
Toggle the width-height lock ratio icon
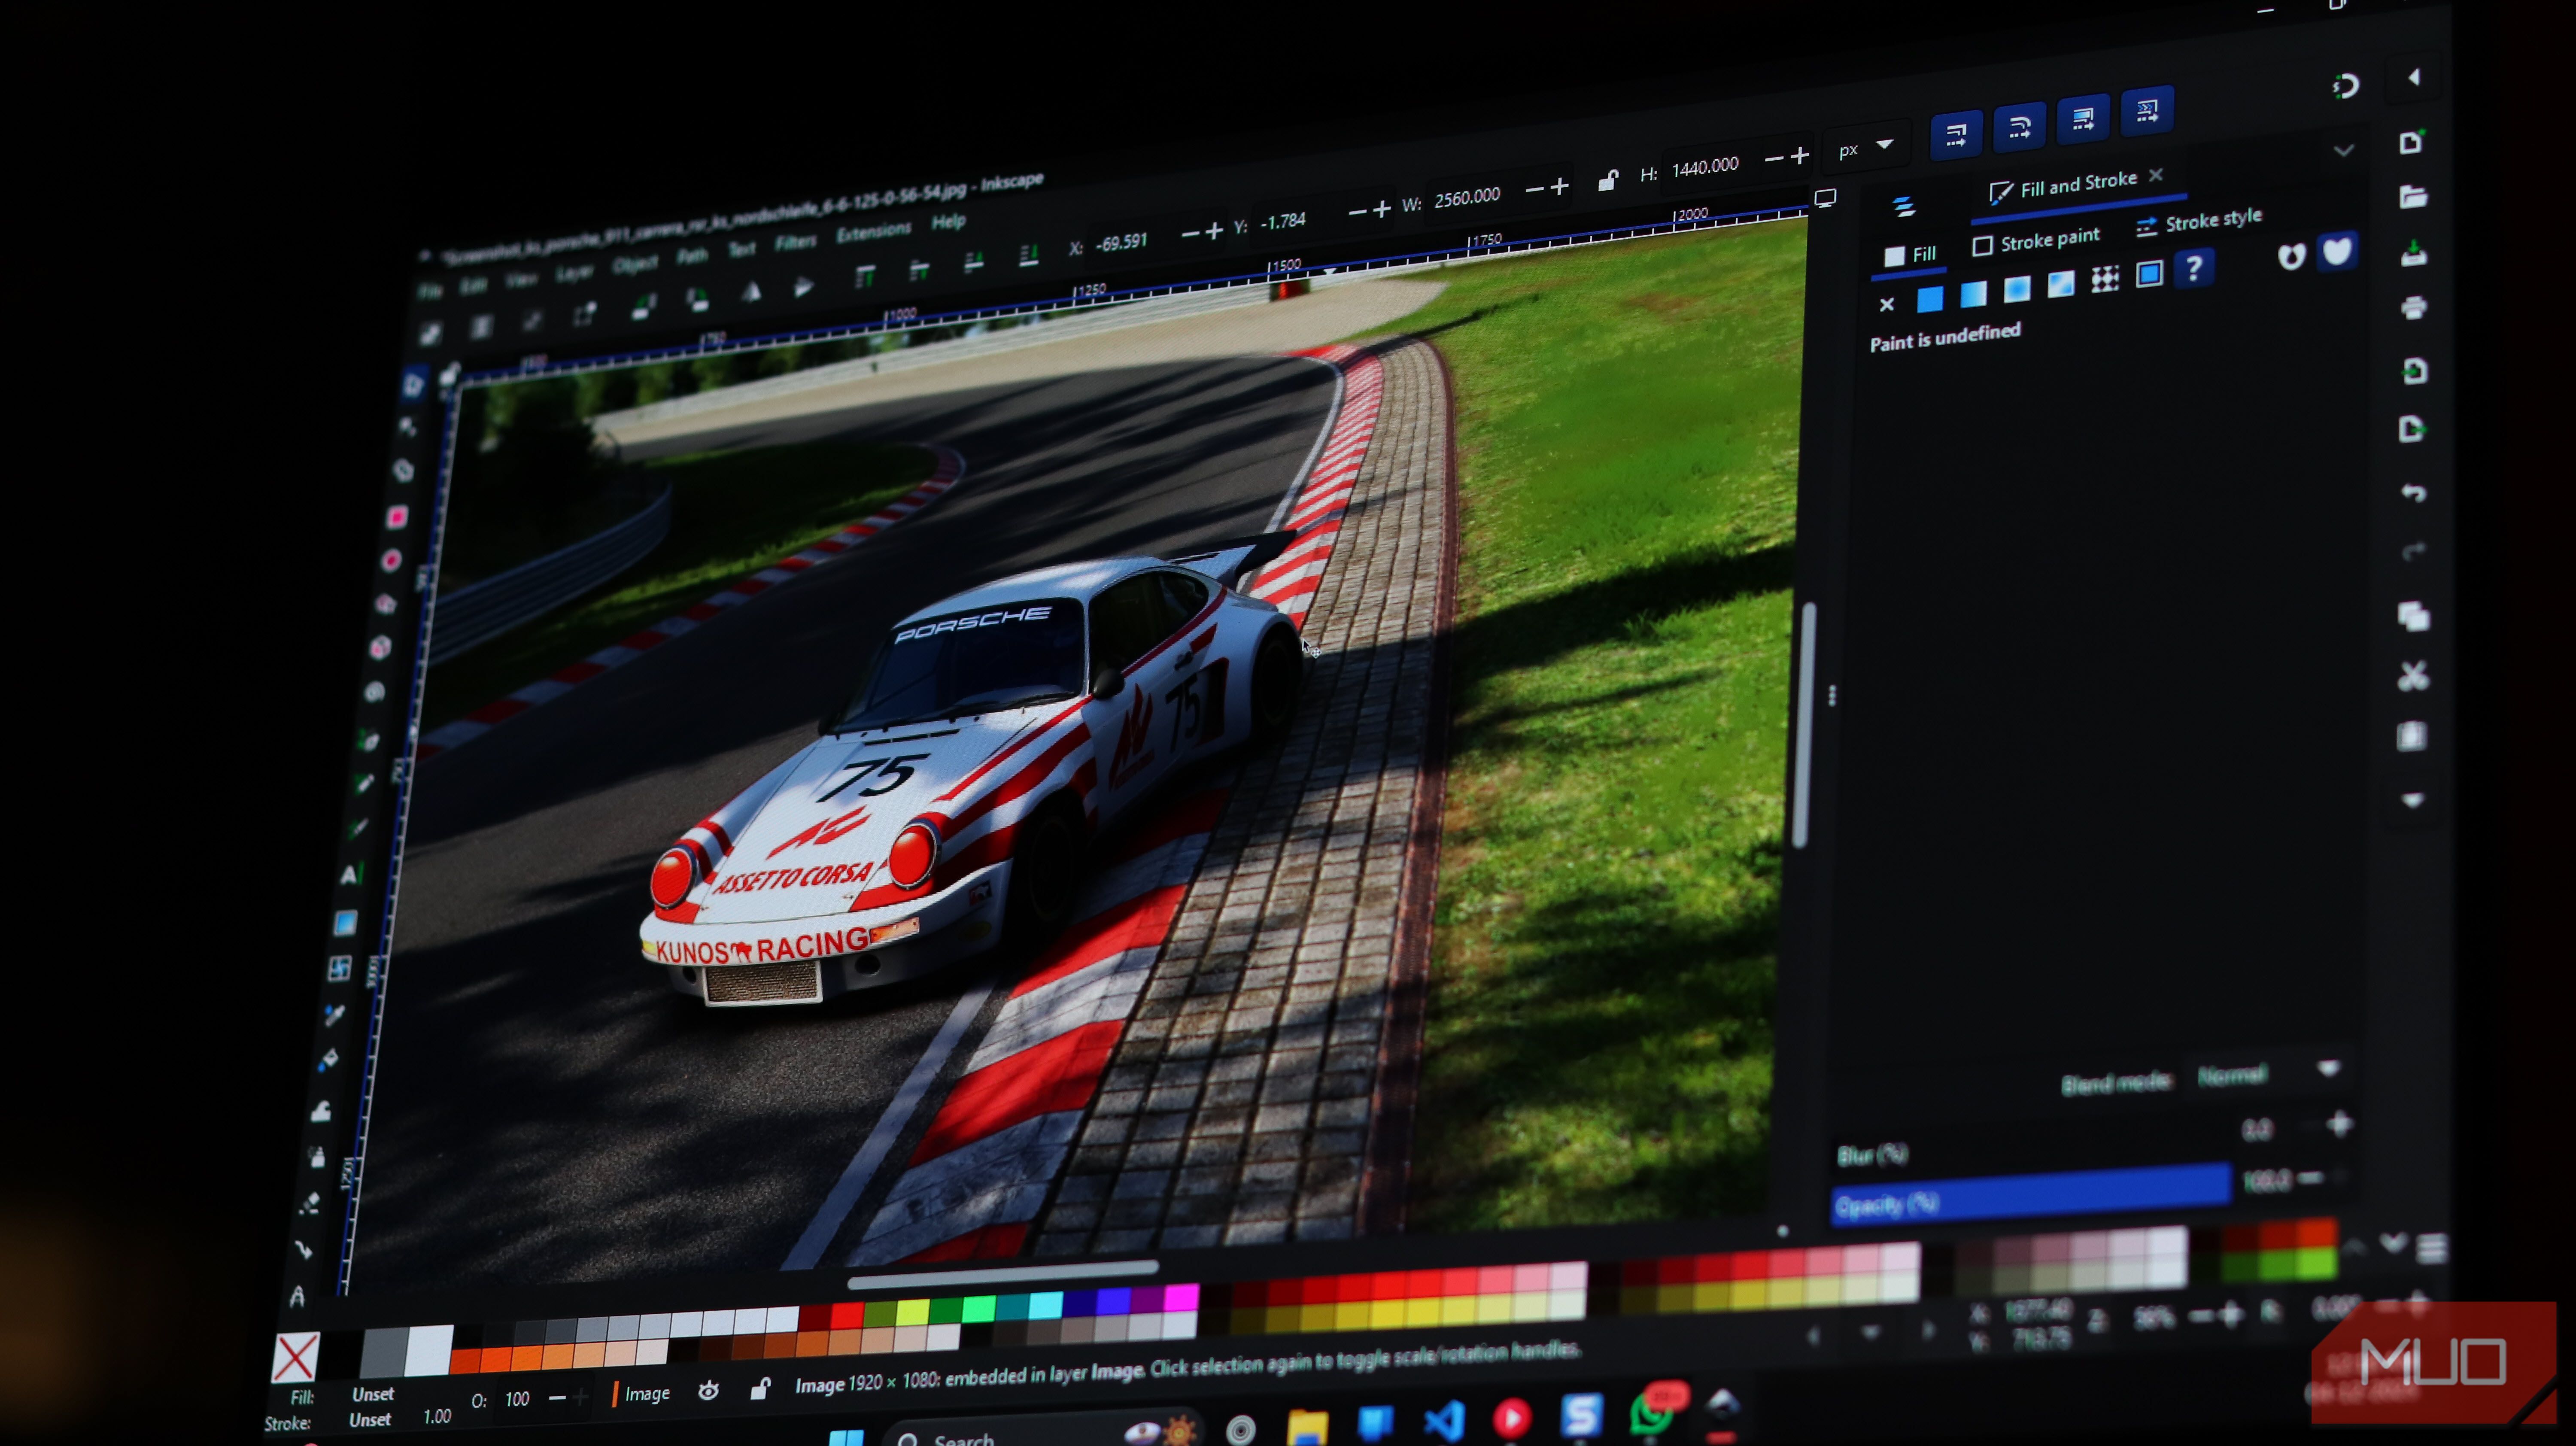(1607, 181)
